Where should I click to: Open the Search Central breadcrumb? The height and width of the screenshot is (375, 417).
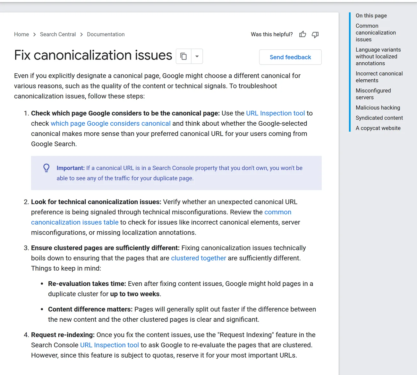pos(58,34)
